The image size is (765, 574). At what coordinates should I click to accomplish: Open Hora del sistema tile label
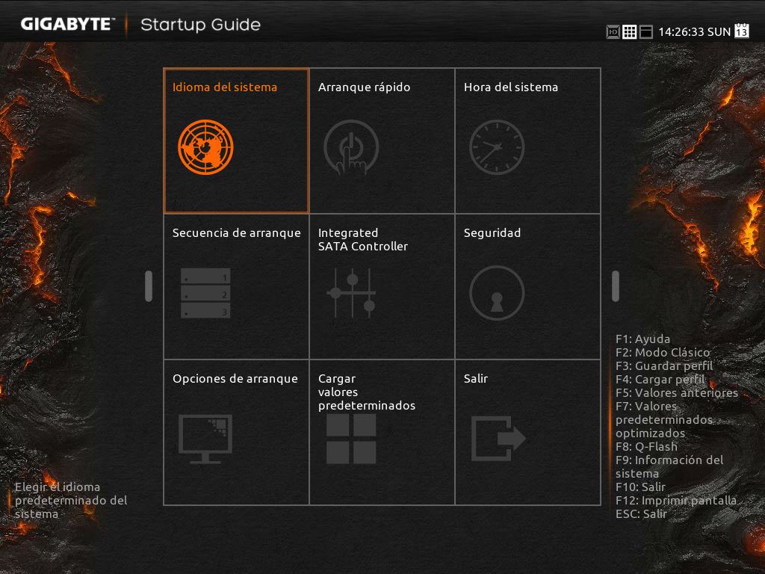(x=511, y=87)
